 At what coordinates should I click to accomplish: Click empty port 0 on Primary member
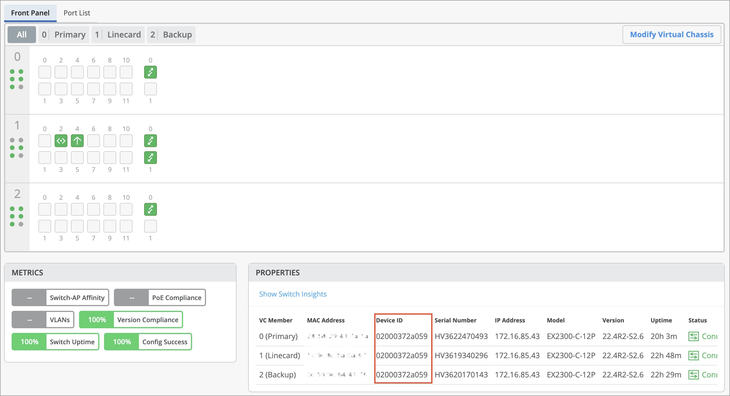coord(45,72)
